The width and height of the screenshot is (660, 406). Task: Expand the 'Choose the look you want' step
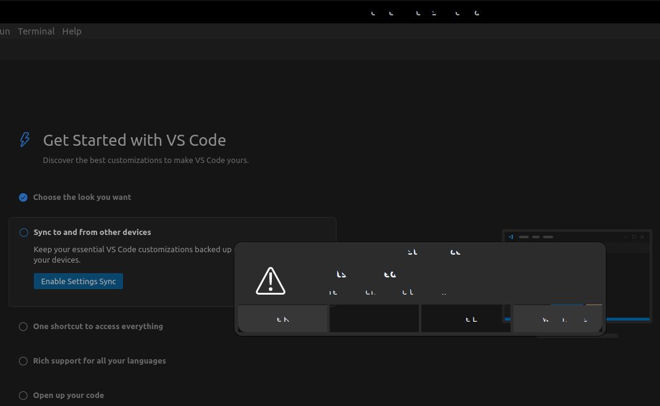click(x=82, y=197)
